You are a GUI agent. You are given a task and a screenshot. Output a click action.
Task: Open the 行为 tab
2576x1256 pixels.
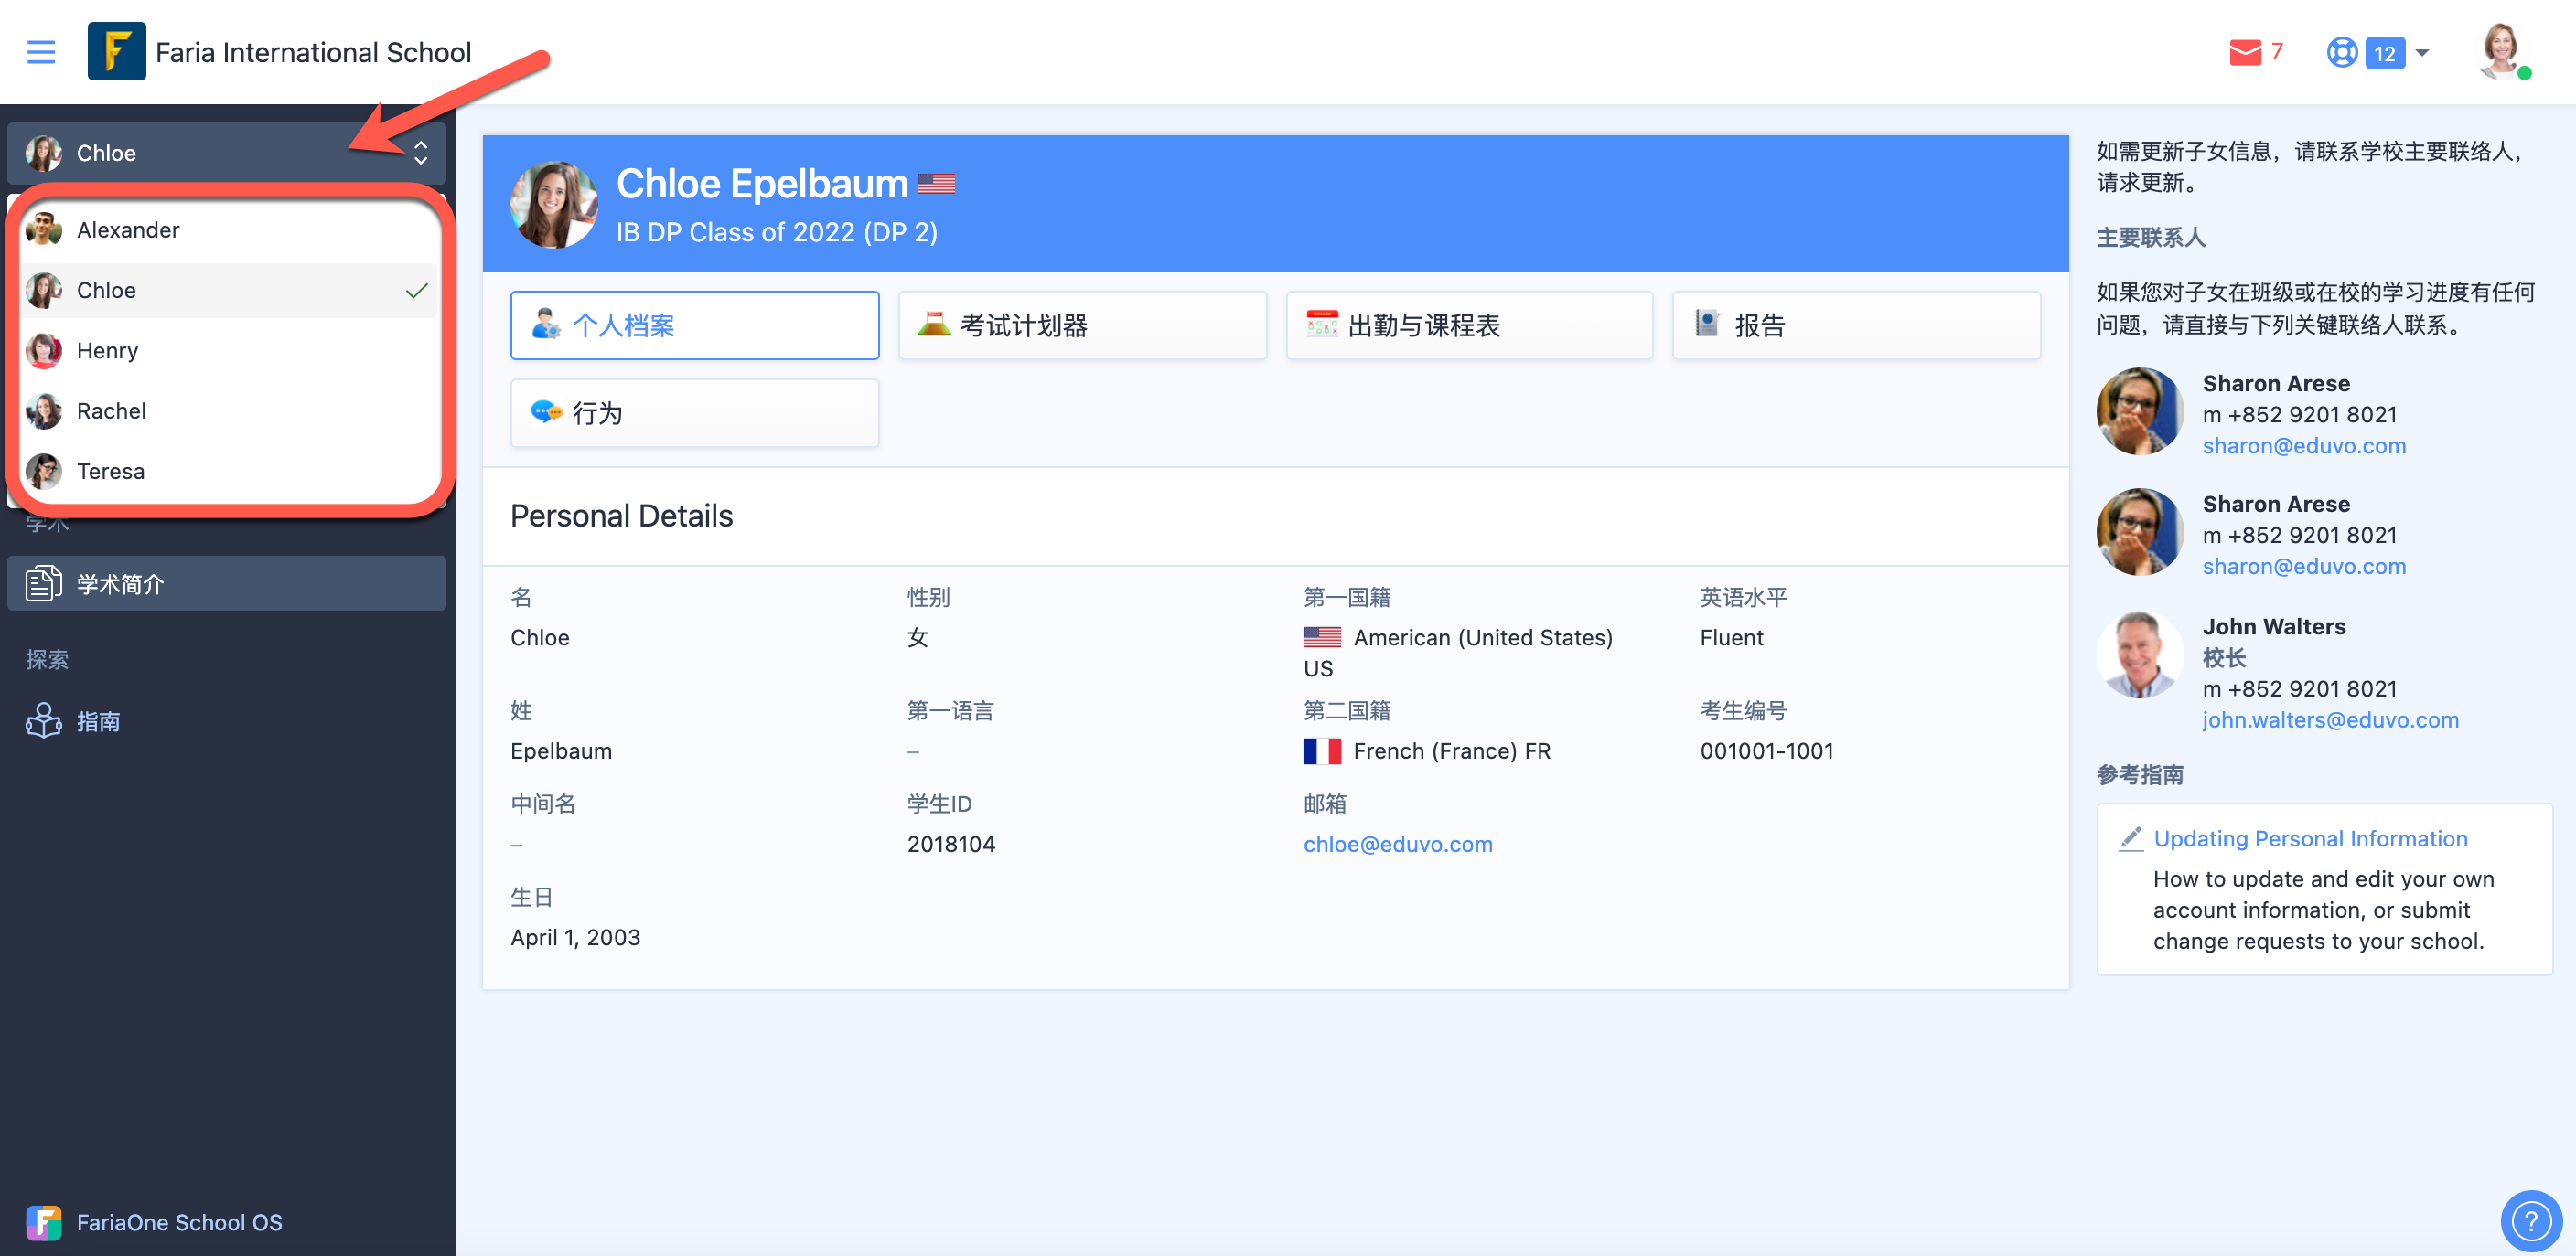(x=694, y=412)
